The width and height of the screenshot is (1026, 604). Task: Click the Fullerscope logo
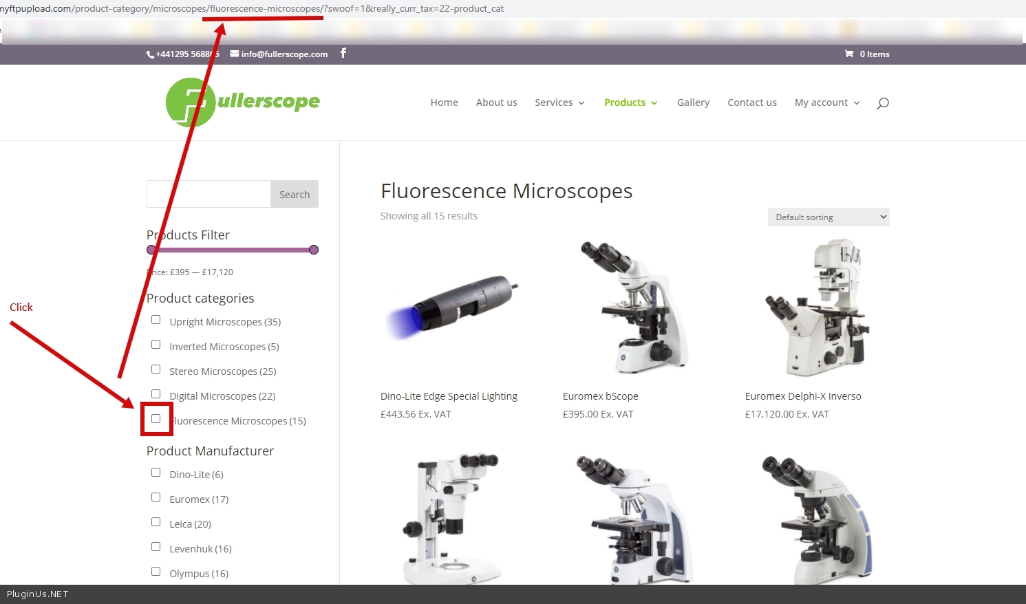[x=243, y=103]
